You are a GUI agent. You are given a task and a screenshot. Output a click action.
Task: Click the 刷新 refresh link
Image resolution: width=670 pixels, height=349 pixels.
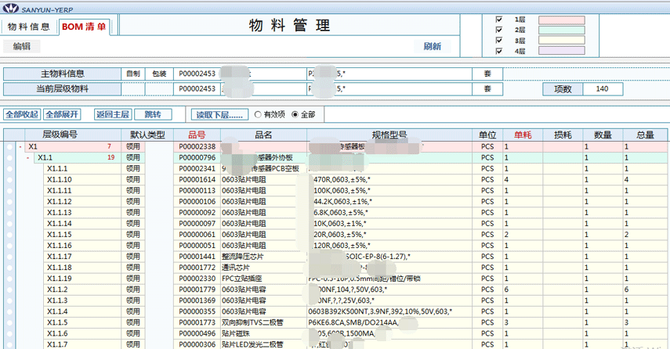(x=432, y=46)
